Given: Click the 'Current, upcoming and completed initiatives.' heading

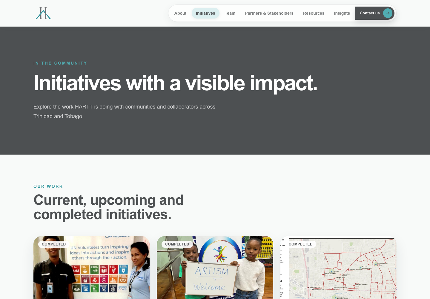Looking at the screenshot, I should [109, 207].
